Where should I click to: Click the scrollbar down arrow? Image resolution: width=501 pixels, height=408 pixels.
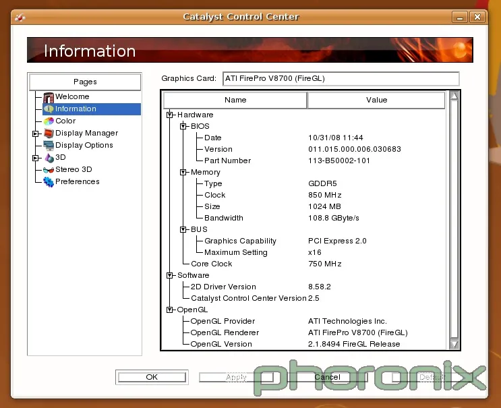point(454,344)
